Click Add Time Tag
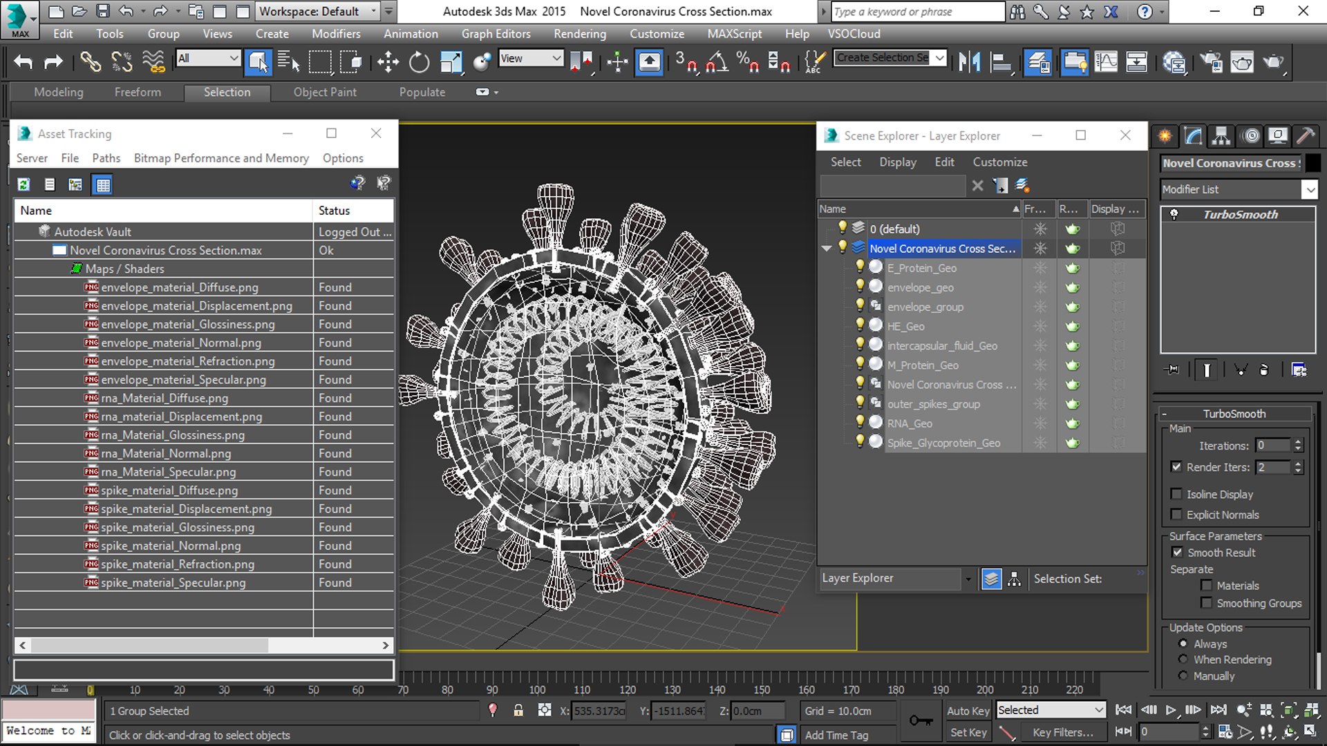Image resolution: width=1327 pixels, height=746 pixels. point(836,736)
